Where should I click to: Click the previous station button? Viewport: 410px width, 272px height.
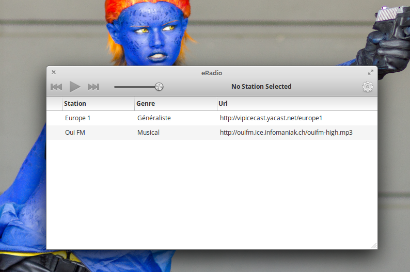point(56,87)
